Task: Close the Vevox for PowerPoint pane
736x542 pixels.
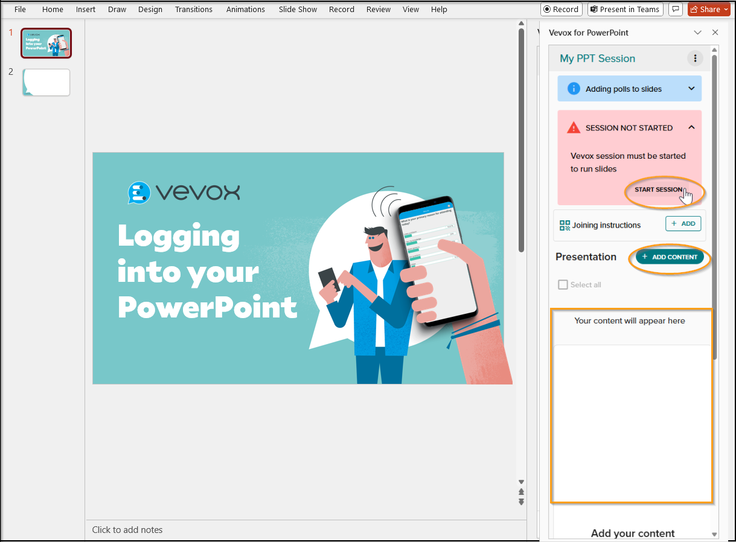Action: click(715, 33)
